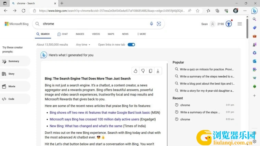Open the tab actions menu icon

[5, 3]
